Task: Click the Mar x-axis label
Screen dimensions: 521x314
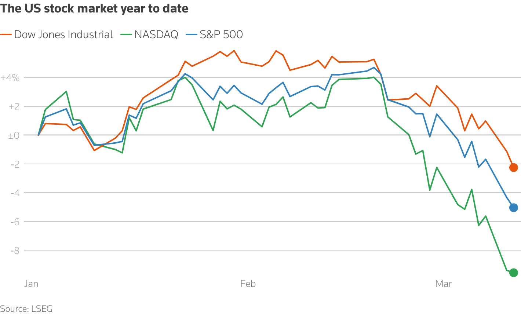Action: 444,284
